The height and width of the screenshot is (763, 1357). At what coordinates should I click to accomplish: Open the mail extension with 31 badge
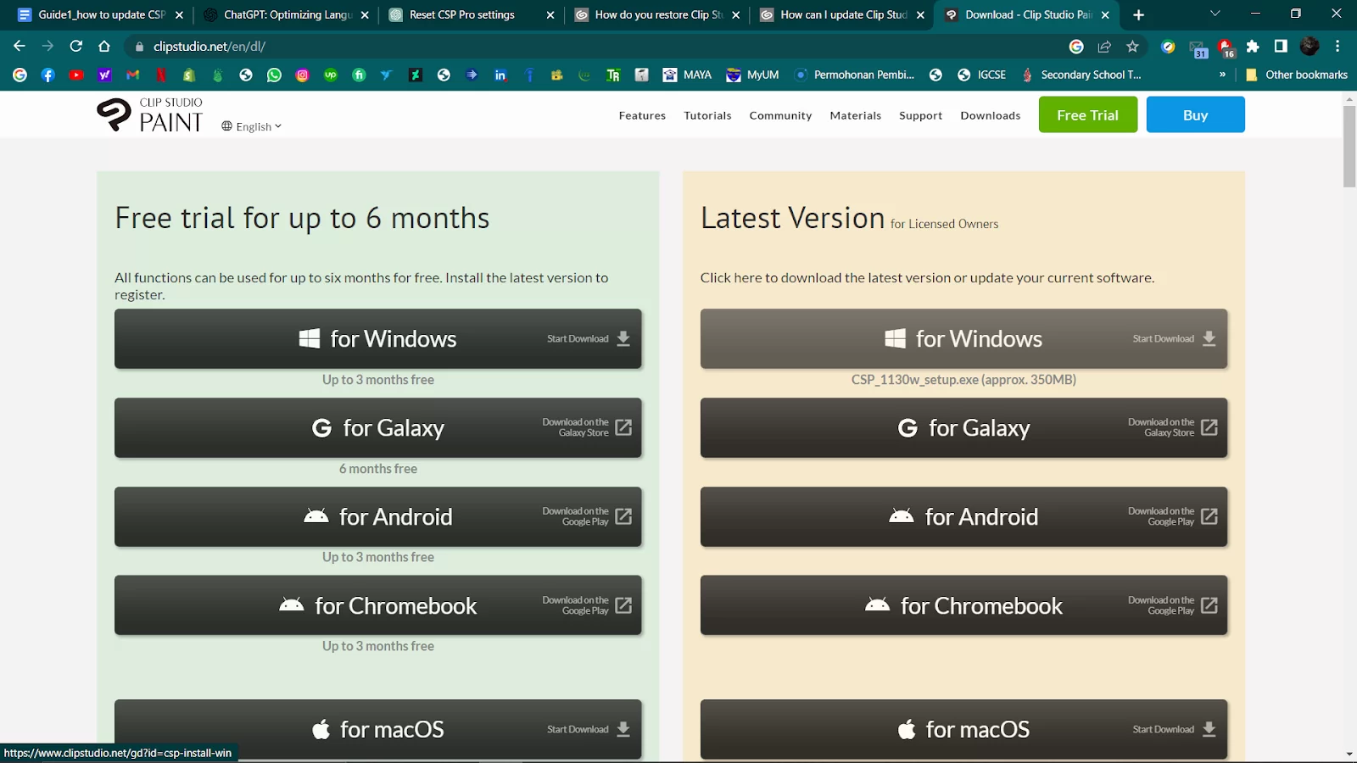click(x=1198, y=49)
